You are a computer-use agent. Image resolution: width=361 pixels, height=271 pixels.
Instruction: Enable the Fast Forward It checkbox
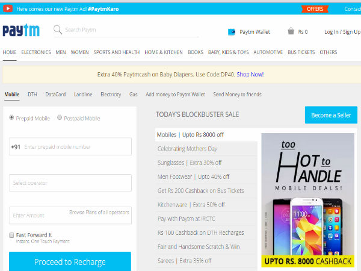(12, 235)
